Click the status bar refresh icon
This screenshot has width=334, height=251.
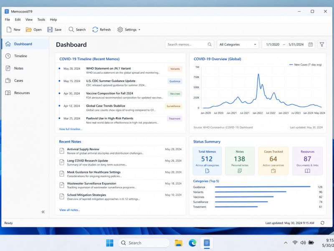click(322, 223)
